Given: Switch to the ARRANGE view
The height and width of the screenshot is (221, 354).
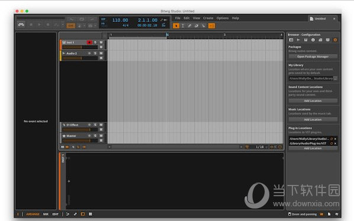Looking at the screenshot, I should pos(33,214).
